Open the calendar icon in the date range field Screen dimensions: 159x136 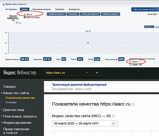[x=114, y=124]
